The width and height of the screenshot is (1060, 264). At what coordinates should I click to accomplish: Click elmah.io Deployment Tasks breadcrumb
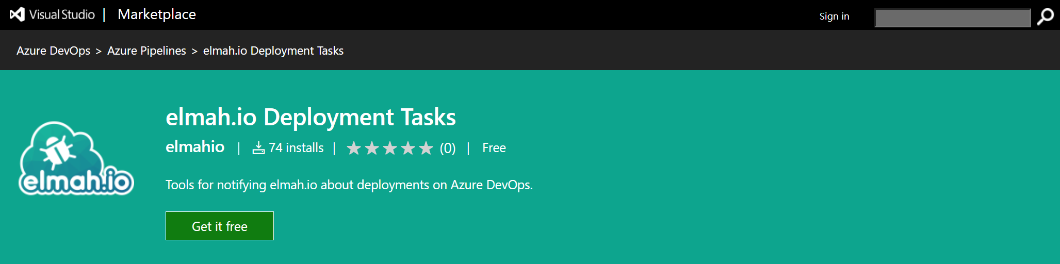pyautogui.click(x=273, y=51)
